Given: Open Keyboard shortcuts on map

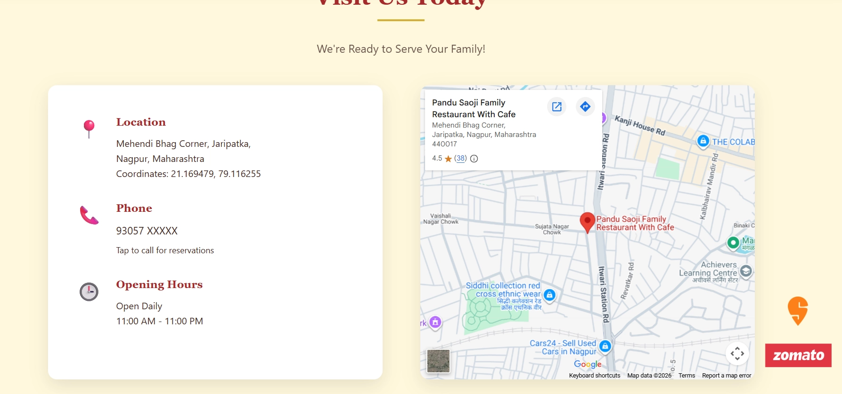Looking at the screenshot, I should click(x=594, y=376).
